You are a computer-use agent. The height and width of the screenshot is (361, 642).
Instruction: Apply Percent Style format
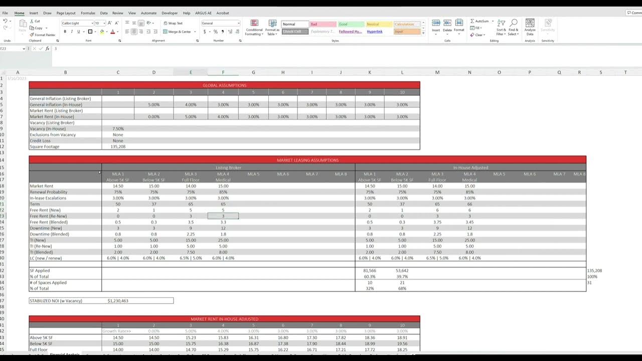216,32
